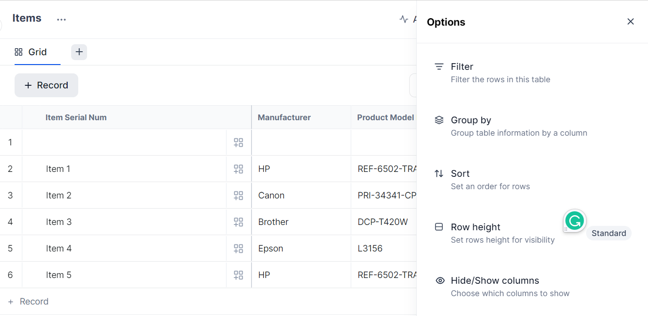Sort by Manufacturer column header
The height and width of the screenshot is (316, 648).
284,118
